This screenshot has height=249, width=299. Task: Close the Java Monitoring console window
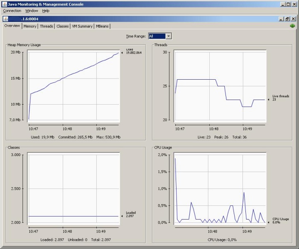(294, 4)
